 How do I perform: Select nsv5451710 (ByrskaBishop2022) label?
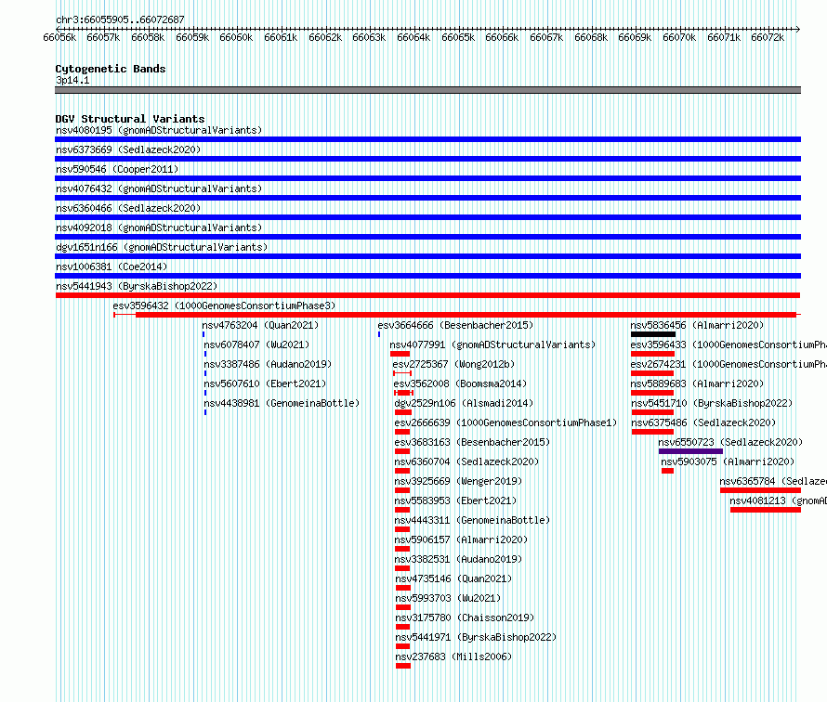pyautogui.click(x=712, y=403)
